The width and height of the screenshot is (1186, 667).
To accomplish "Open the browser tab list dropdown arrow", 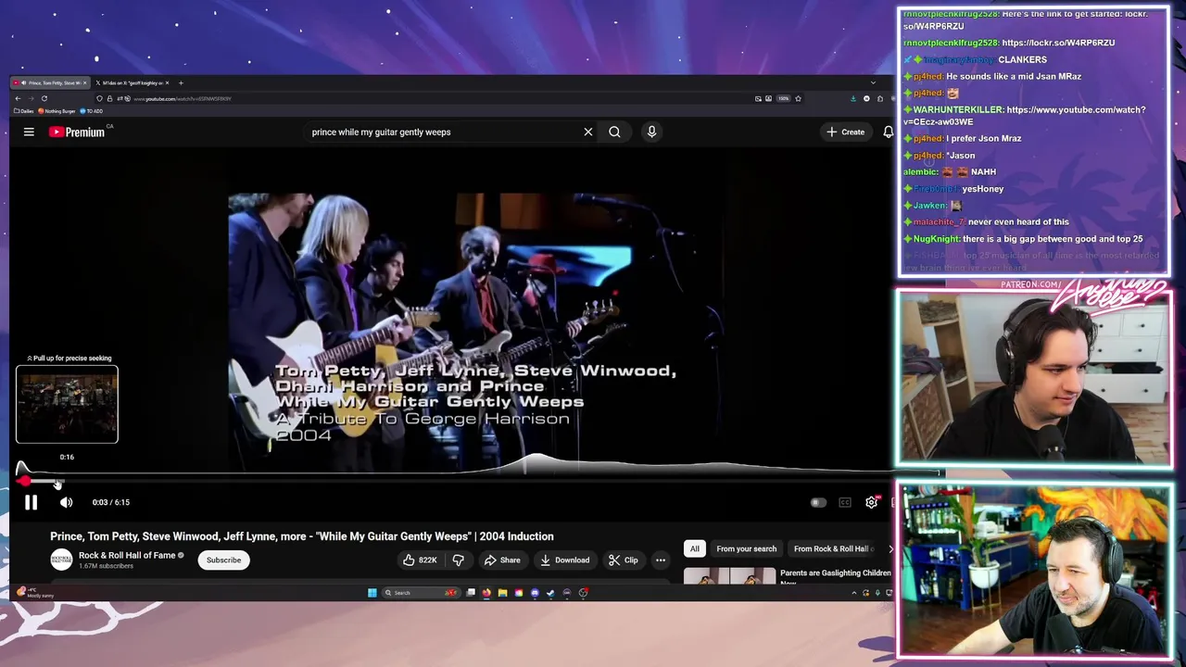I will pyautogui.click(x=872, y=82).
